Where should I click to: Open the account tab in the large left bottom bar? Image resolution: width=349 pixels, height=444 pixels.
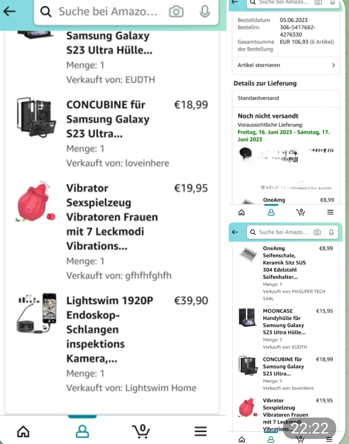tap(82, 430)
